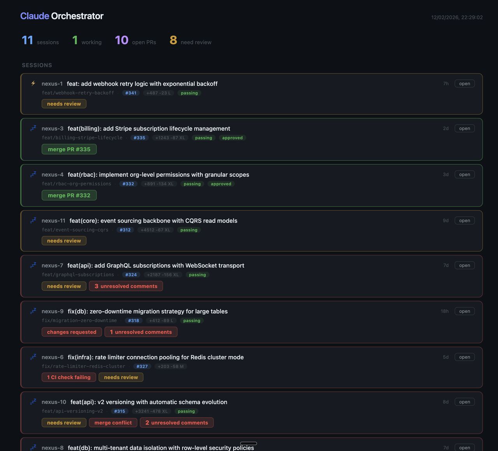Click the sleep icon next to nexus-7
This screenshot has height=451, width=498.
click(33, 265)
